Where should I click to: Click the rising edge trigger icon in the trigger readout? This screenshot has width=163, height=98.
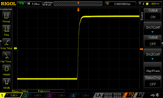[x=143, y=4]
